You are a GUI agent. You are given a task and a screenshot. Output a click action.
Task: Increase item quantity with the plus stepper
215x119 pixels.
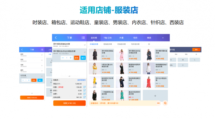pyautogui.click(x=70, y=58)
